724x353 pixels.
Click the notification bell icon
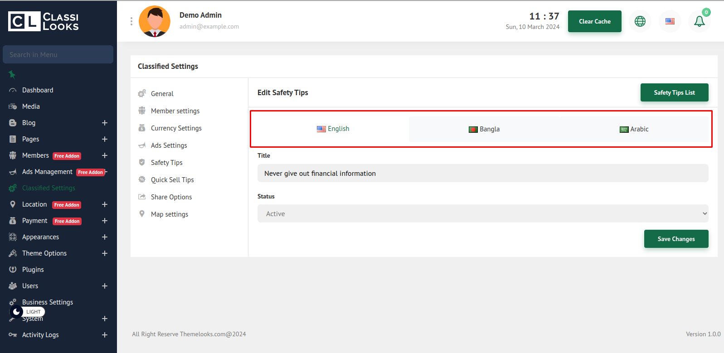699,21
